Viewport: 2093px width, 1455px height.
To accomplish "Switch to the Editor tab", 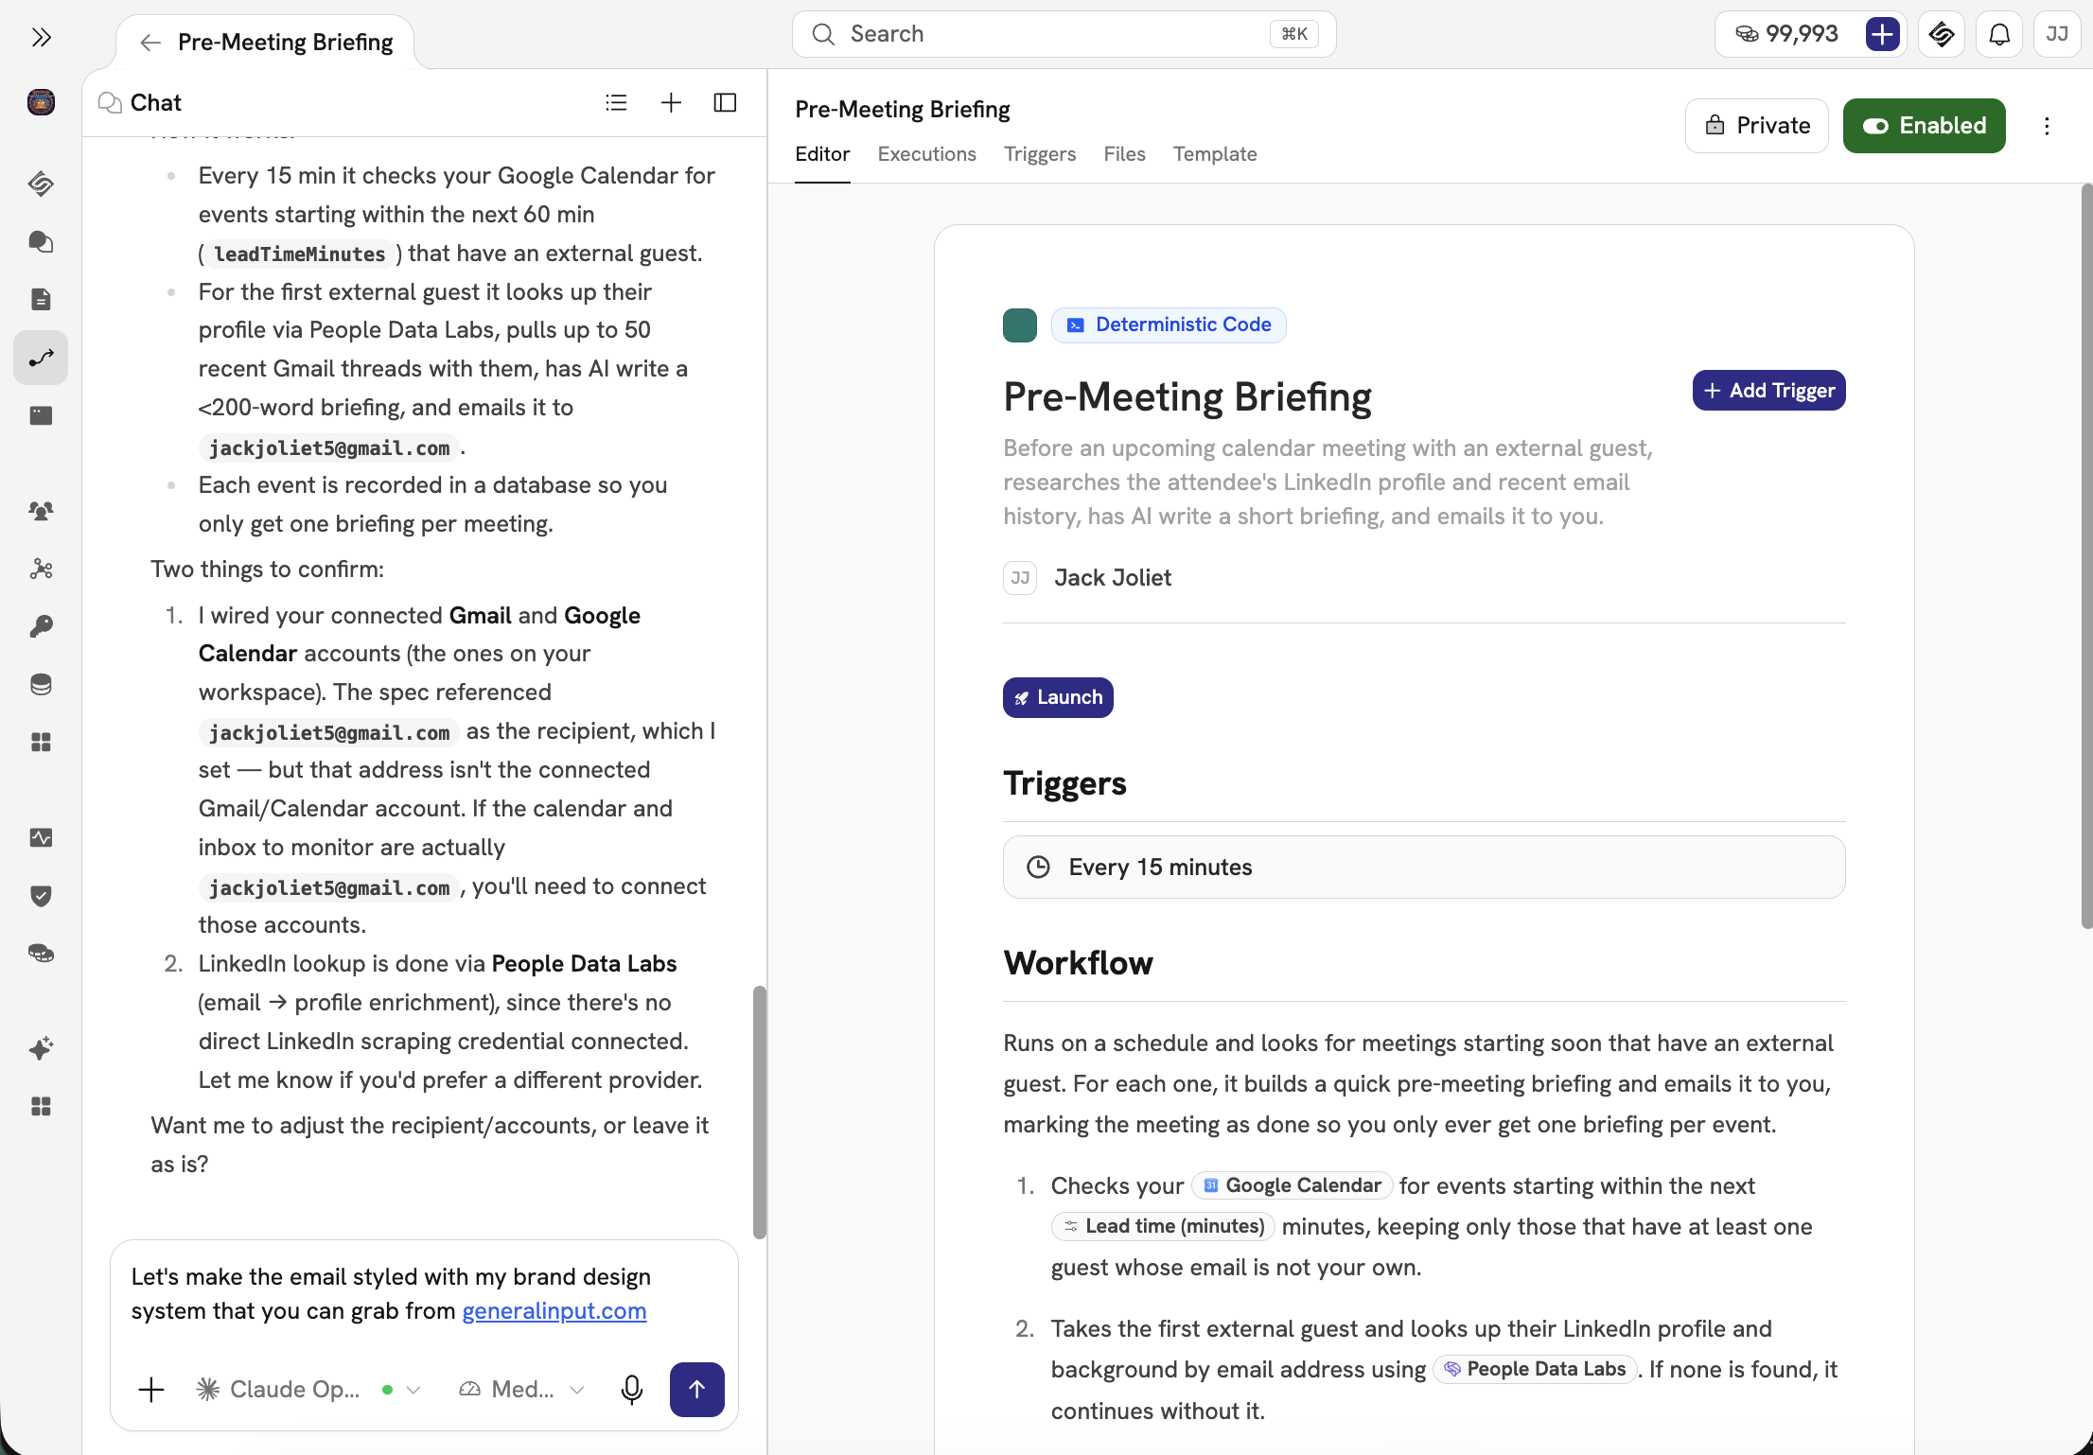I will point(822,154).
